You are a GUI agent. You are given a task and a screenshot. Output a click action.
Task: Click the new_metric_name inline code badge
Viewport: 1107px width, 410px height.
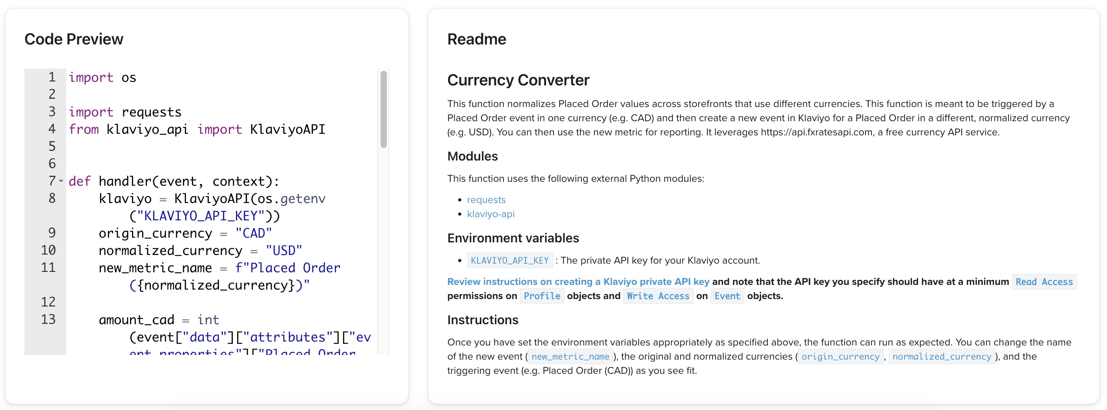[x=570, y=356]
